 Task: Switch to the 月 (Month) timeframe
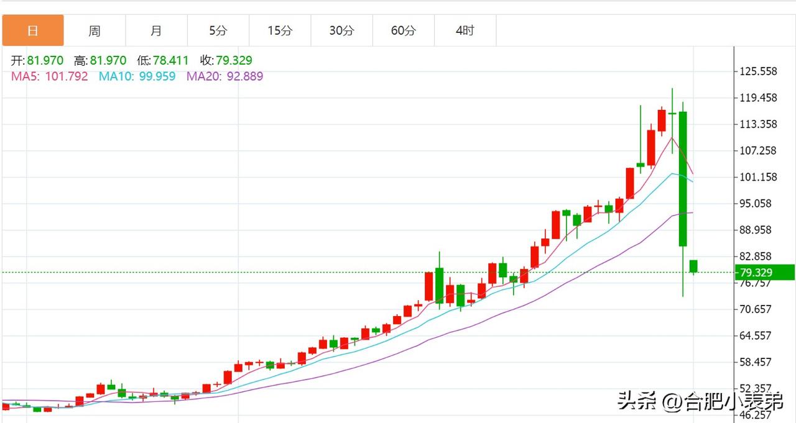[x=157, y=30]
